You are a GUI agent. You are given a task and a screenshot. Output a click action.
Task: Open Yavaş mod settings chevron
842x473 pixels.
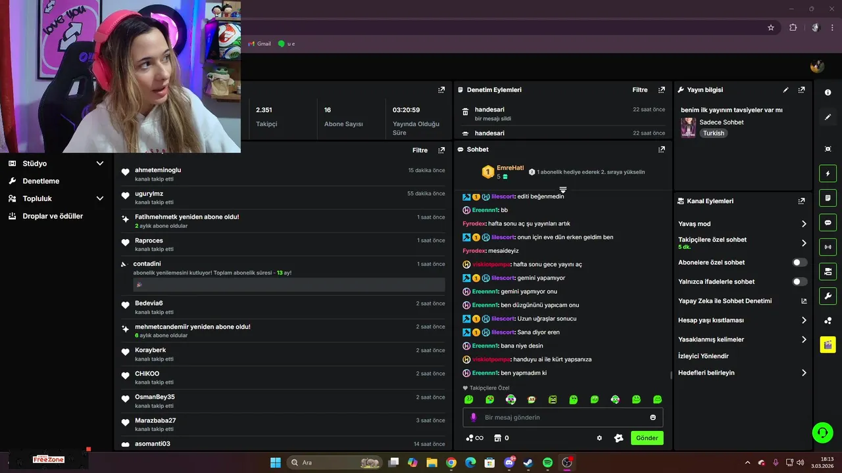click(803, 224)
